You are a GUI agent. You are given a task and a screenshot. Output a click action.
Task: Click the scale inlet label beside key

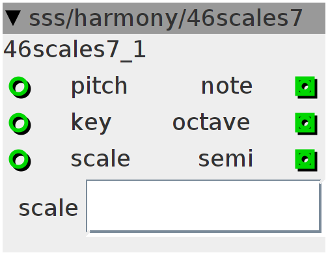point(100,159)
